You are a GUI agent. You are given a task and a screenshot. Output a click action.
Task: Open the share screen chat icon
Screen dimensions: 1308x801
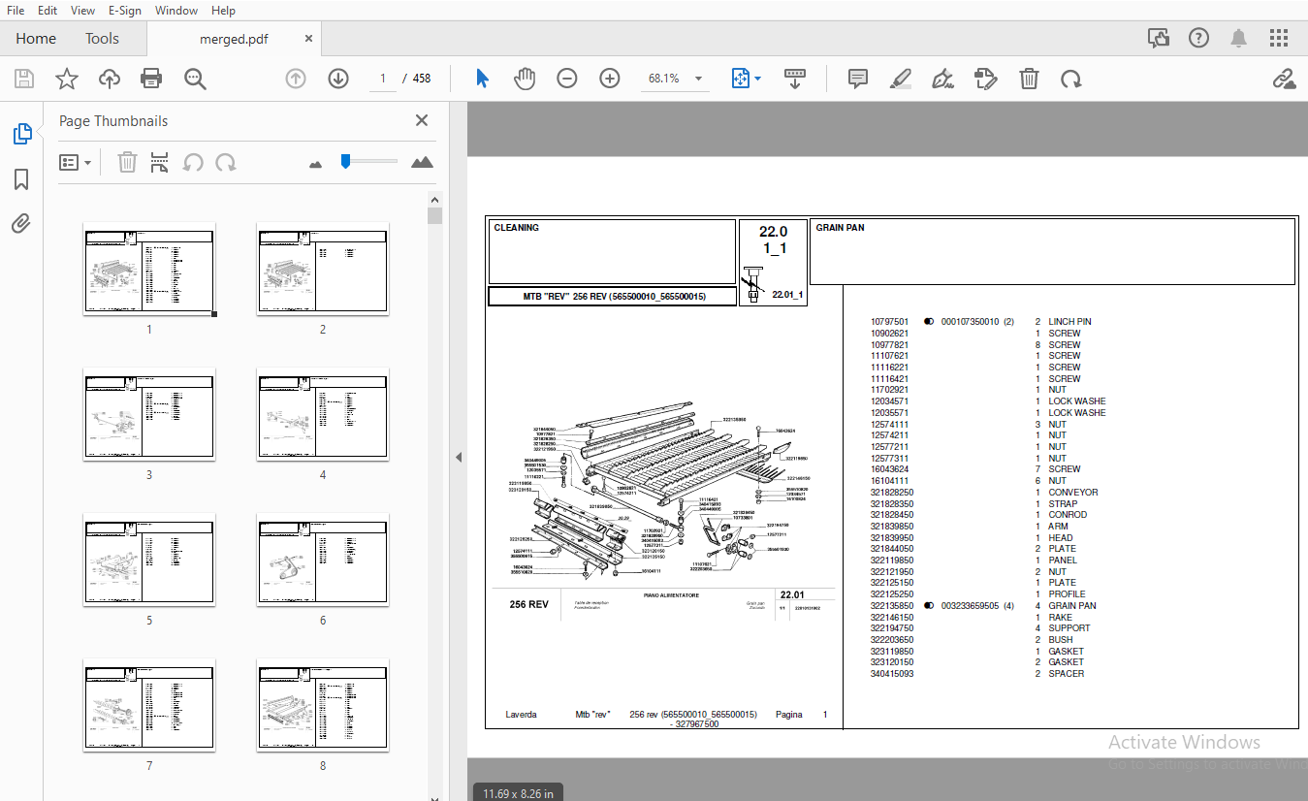1159,39
